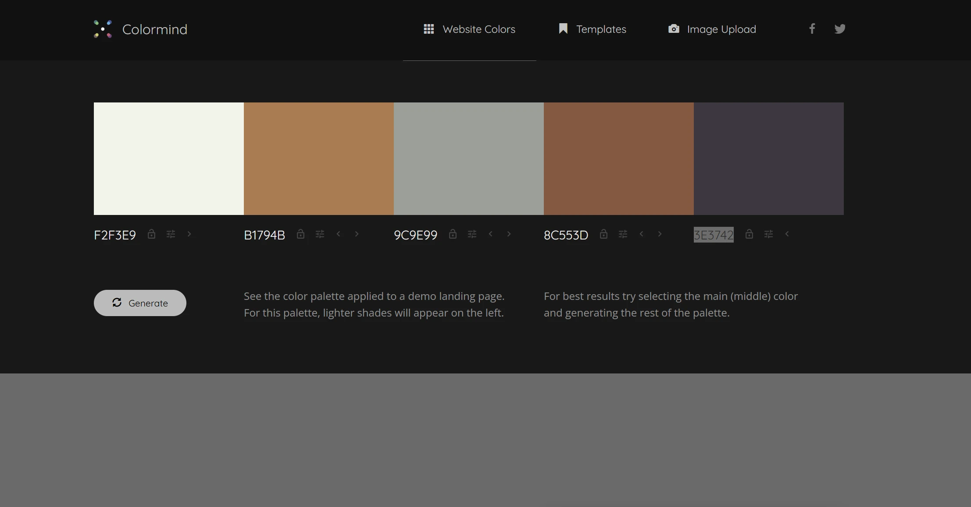
Task: Open adjust sliders for color 3E3742
Action: click(768, 234)
